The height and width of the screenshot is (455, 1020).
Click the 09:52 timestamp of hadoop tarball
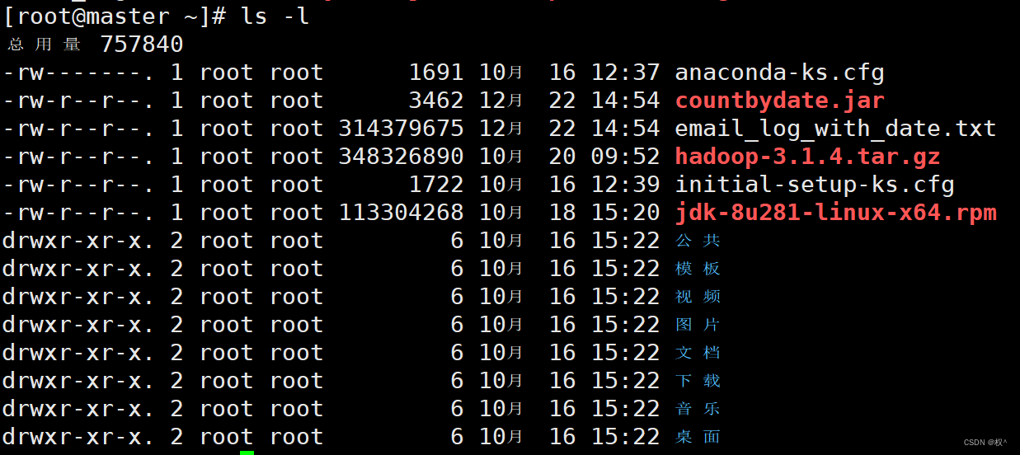click(x=626, y=157)
